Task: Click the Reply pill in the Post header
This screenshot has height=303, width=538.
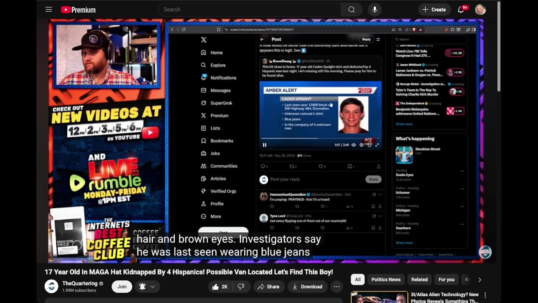Action: (367, 39)
